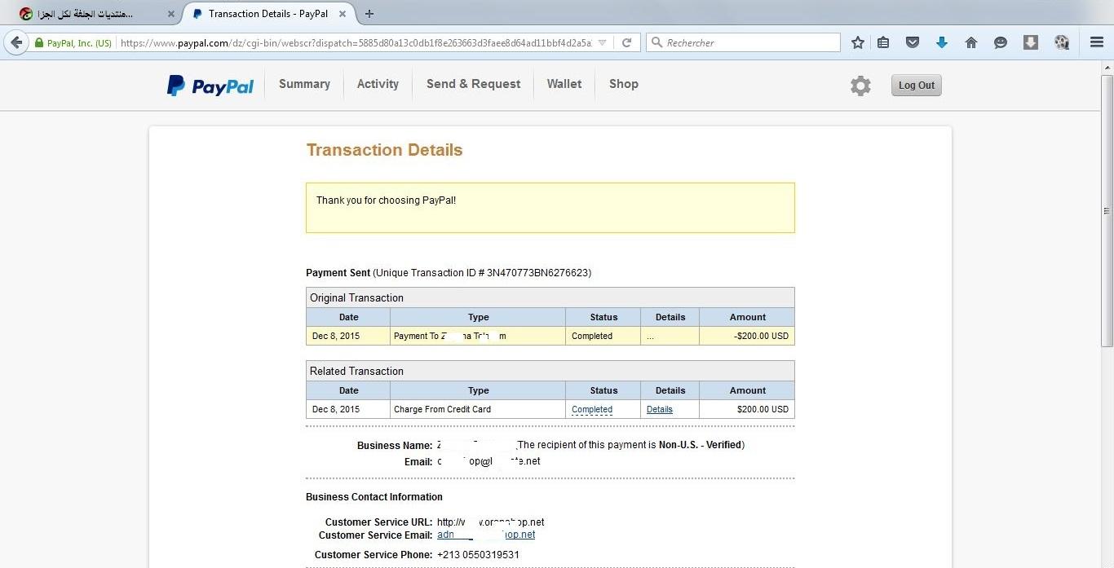Click the search magnifier icon
The image size is (1114, 568).
pos(656,43)
